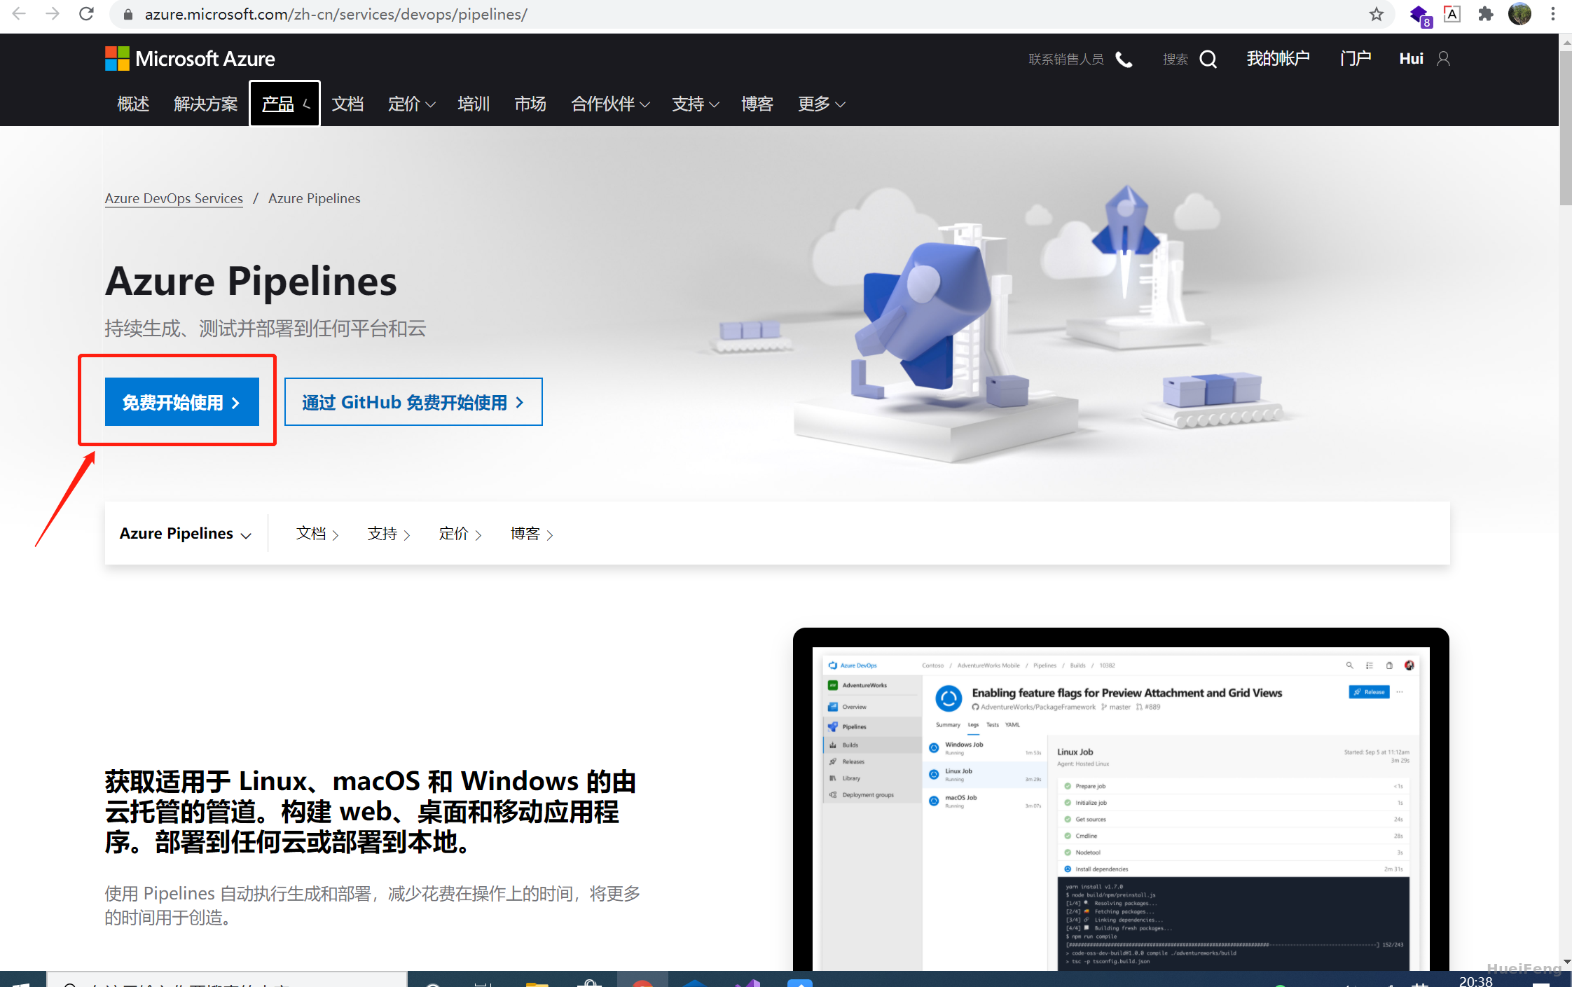This screenshot has height=987, width=1572.
Task: Open the purple extension with badge 8
Action: click(1420, 15)
